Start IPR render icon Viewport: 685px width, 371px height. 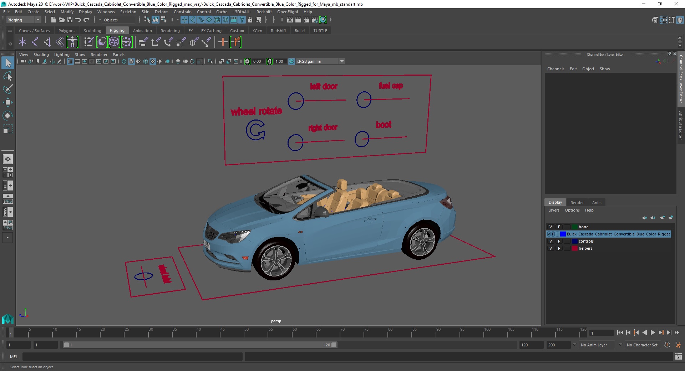click(x=306, y=20)
